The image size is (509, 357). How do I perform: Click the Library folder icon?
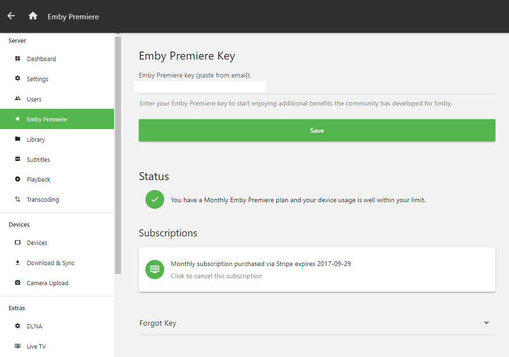coord(17,139)
